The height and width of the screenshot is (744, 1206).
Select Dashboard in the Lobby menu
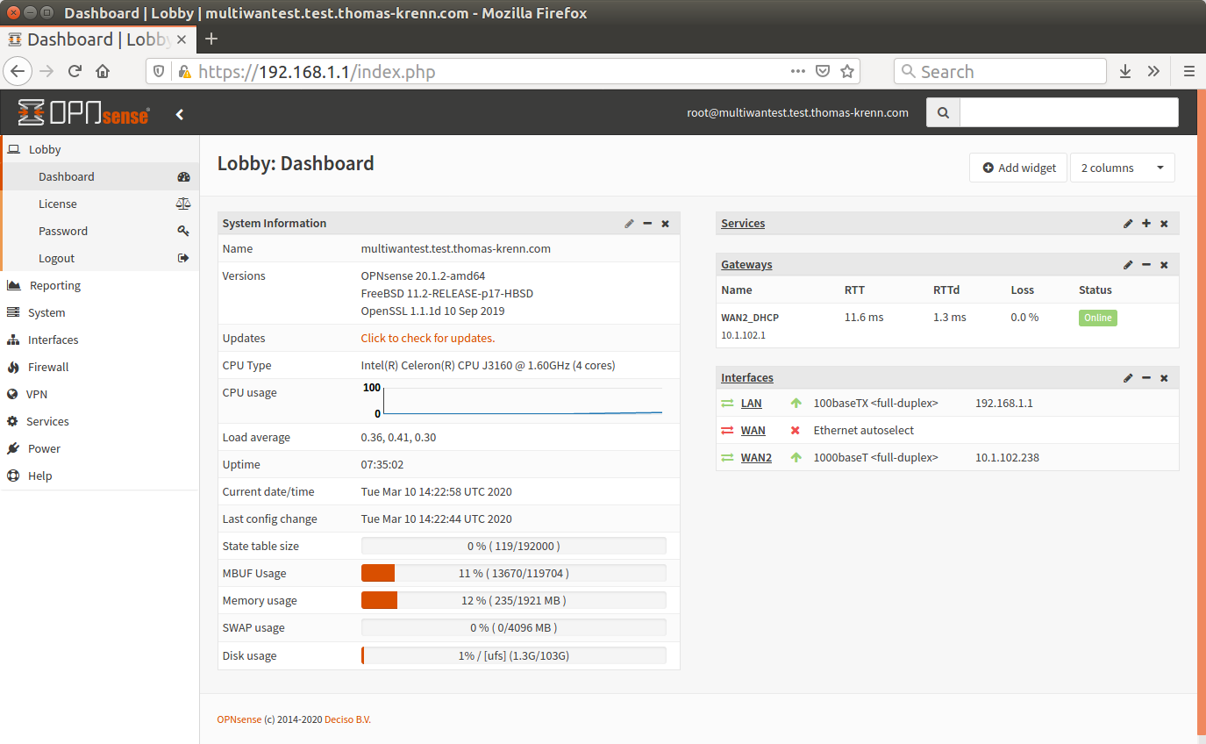(67, 176)
